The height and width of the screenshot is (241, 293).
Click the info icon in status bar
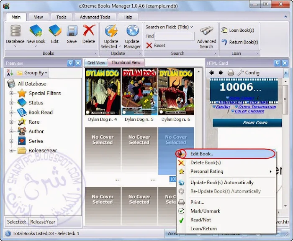pyautogui.click(x=8, y=233)
